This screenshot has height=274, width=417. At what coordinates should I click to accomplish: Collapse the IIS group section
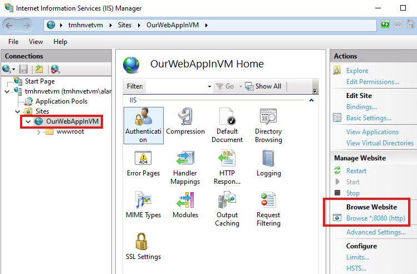click(311, 100)
